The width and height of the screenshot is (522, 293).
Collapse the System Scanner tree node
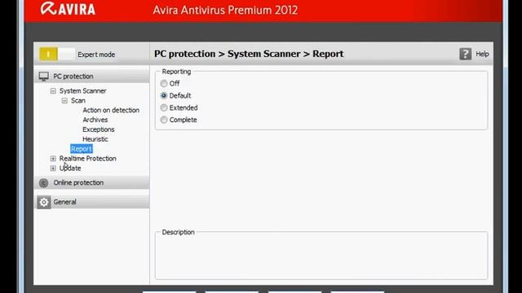tap(53, 90)
